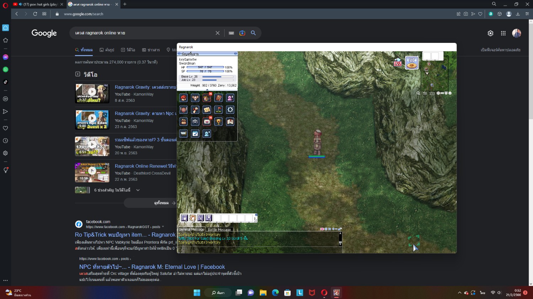The width and height of the screenshot is (533, 299).
Task: Open the quest scroll icon in Ragnarok menu
Action: click(x=195, y=110)
